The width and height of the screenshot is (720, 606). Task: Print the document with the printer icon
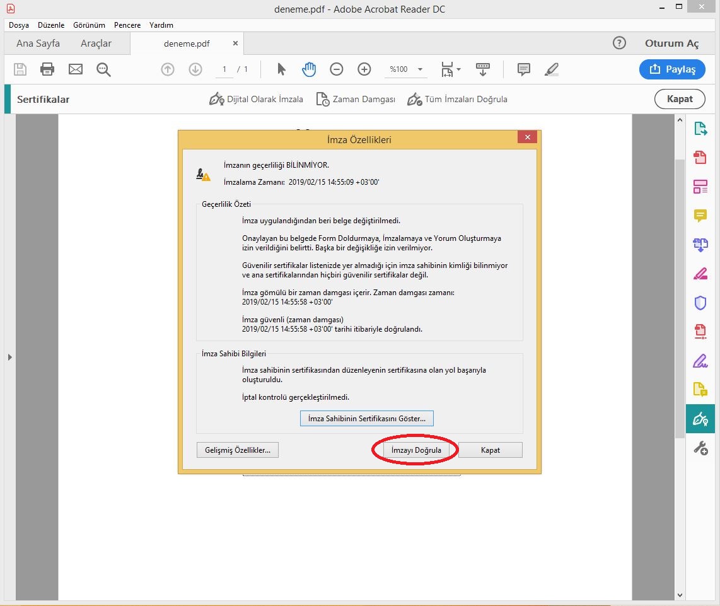pyautogui.click(x=47, y=69)
